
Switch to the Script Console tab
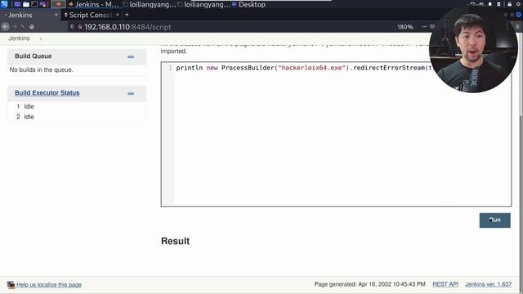(92, 15)
